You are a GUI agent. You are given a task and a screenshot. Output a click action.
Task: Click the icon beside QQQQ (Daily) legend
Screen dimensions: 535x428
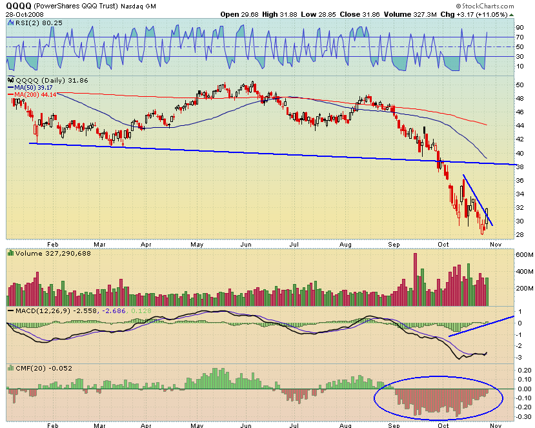click(x=10, y=81)
